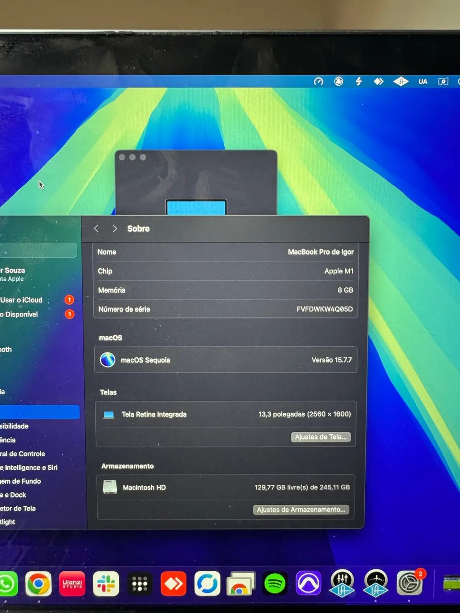Open Slack from the Dock
Image resolution: width=460 pixels, height=613 pixels.
106,584
